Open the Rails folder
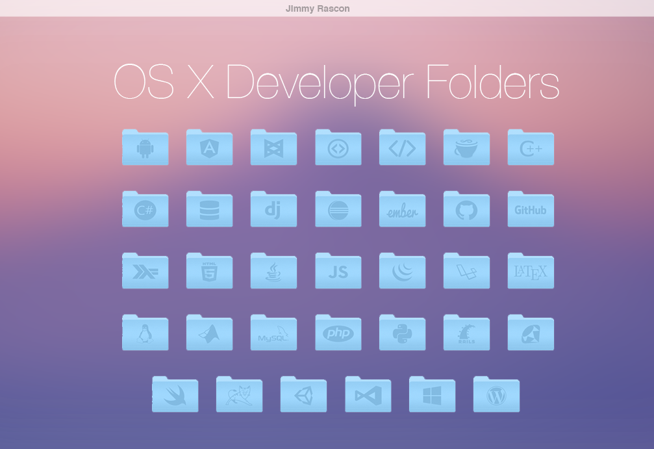This screenshot has height=449, width=654. click(x=466, y=333)
